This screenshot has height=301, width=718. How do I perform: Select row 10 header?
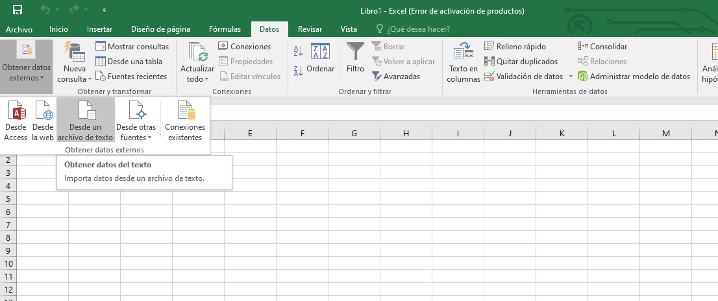click(x=8, y=263)
